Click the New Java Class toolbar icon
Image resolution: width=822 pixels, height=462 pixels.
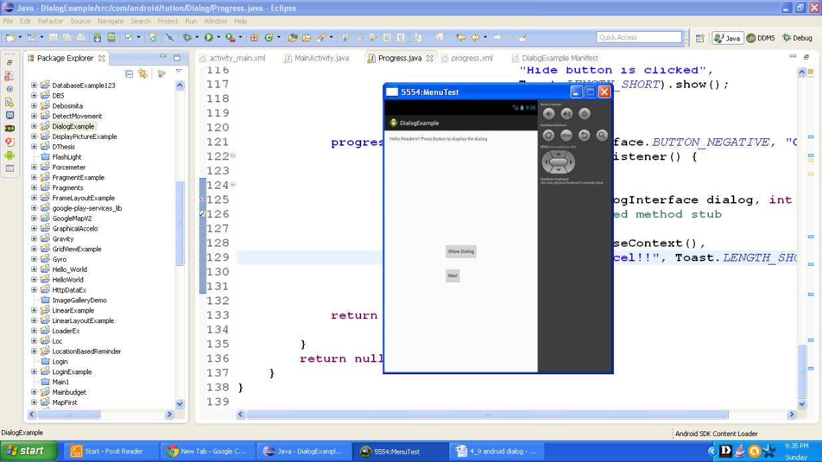coord(269,38)
